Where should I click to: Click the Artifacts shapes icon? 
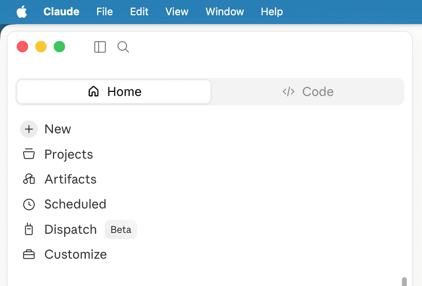click(29, 179)
